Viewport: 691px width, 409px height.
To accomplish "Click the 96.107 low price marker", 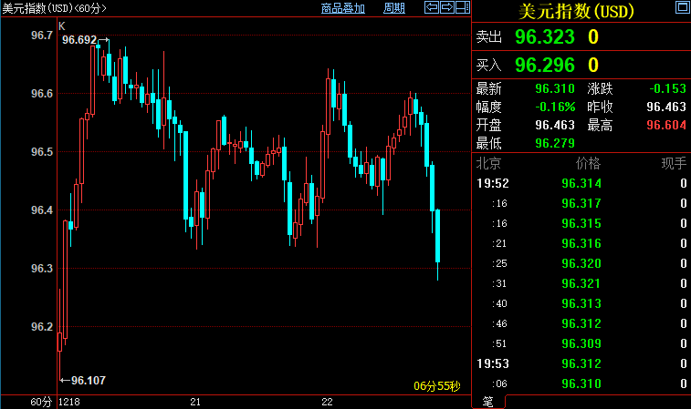I will coord(88,380).
